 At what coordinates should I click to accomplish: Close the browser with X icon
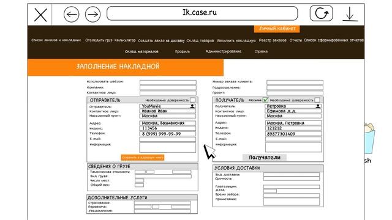coord(40,15)
